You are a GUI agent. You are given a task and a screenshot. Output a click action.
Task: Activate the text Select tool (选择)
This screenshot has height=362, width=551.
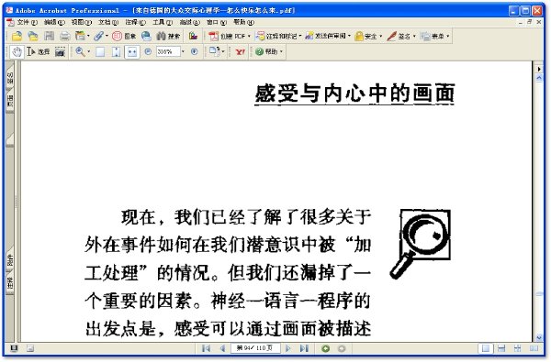click(38, 52)
